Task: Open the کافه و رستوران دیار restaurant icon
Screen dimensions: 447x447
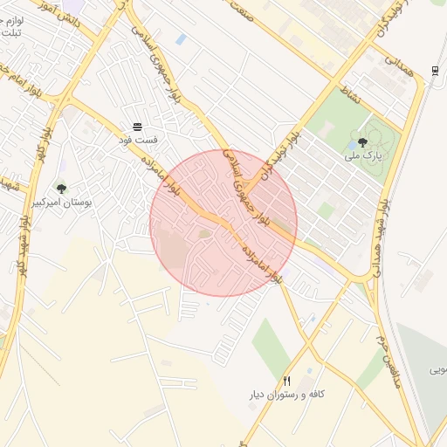Action: click(287, 381)
